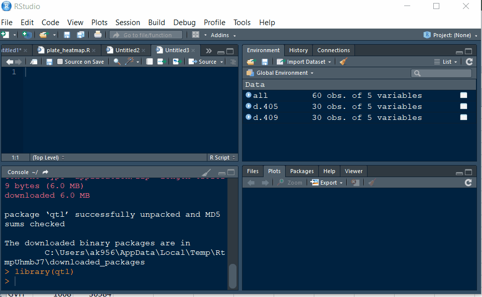The width and height of the screenshot is (482, 297).
Task: Show more source tabs with the double chevron
Action: [x=209, y=51]
